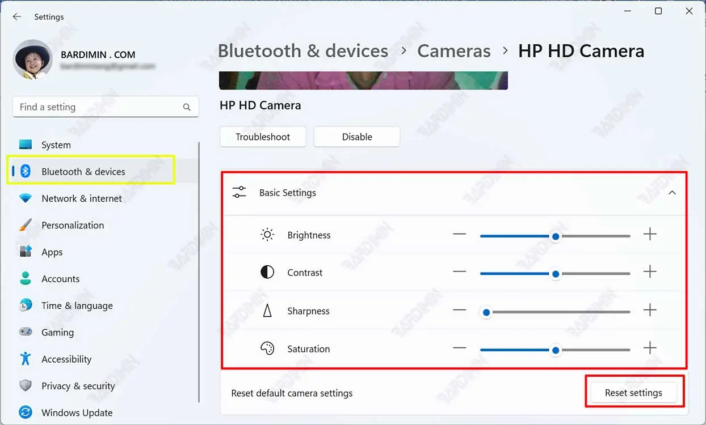706x425 pixels.
Task: Click the back arrow in Settings
Action: 17,17
